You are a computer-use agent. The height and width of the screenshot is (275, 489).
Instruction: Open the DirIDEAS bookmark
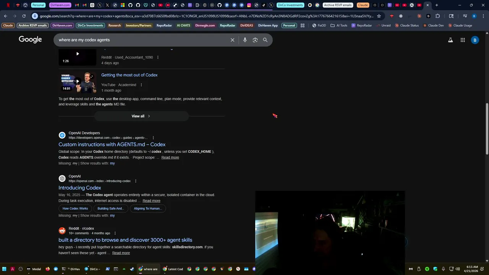[246, 25]
